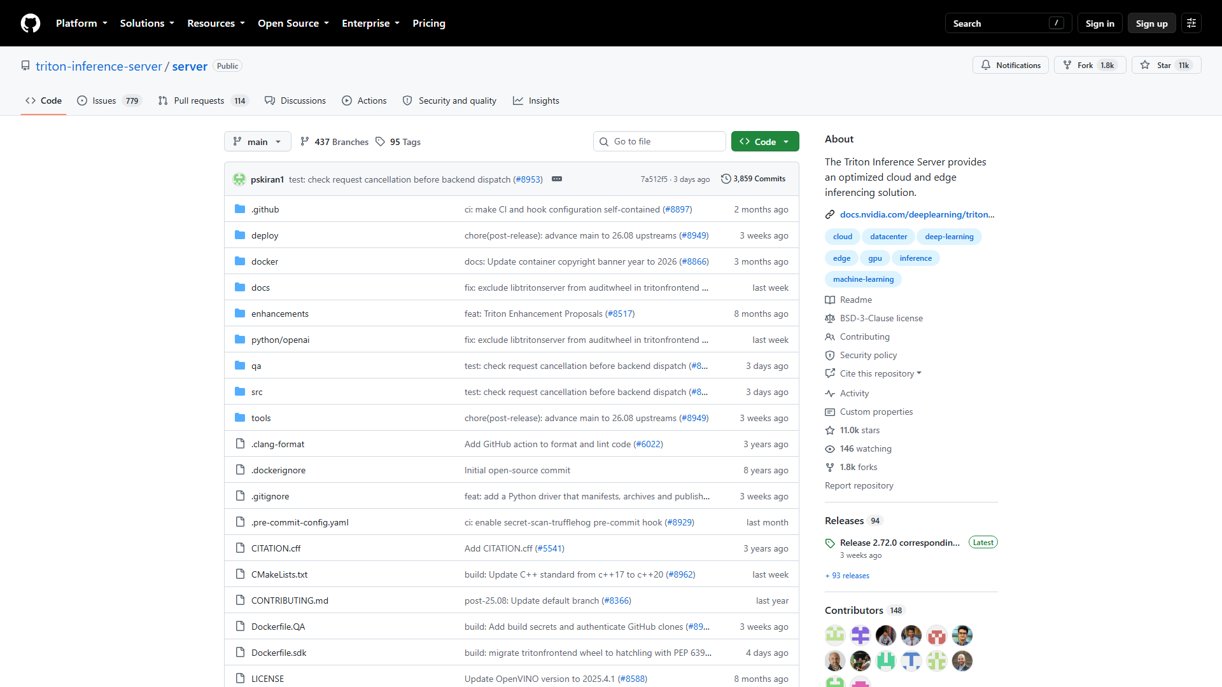
Task: Expand the Resources menu
Action: [x=216, y=24]
